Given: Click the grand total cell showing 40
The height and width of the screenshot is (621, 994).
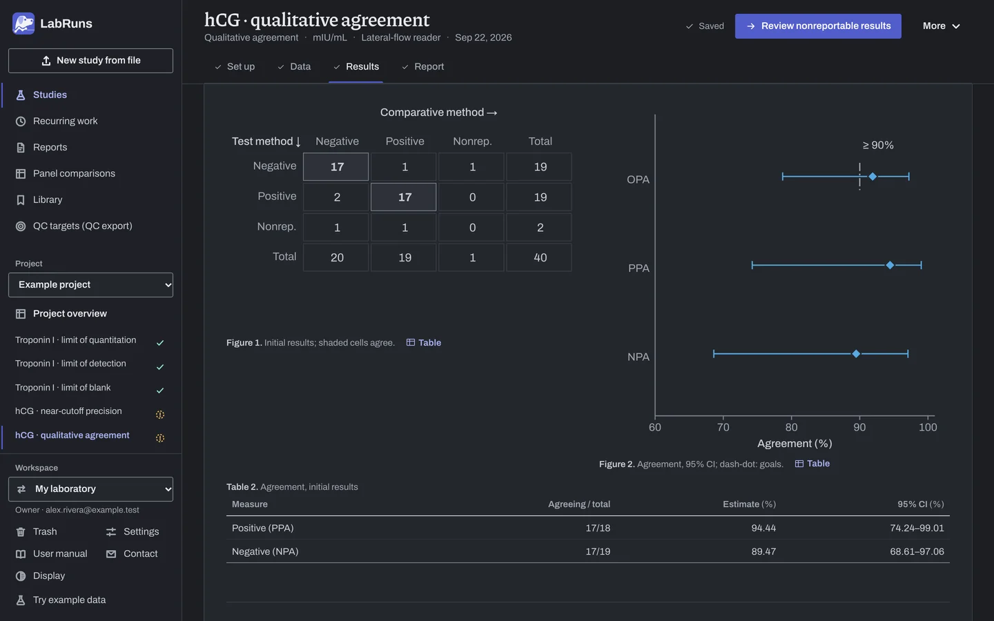Looking at the screenshot, I should (x=539, y=257).
